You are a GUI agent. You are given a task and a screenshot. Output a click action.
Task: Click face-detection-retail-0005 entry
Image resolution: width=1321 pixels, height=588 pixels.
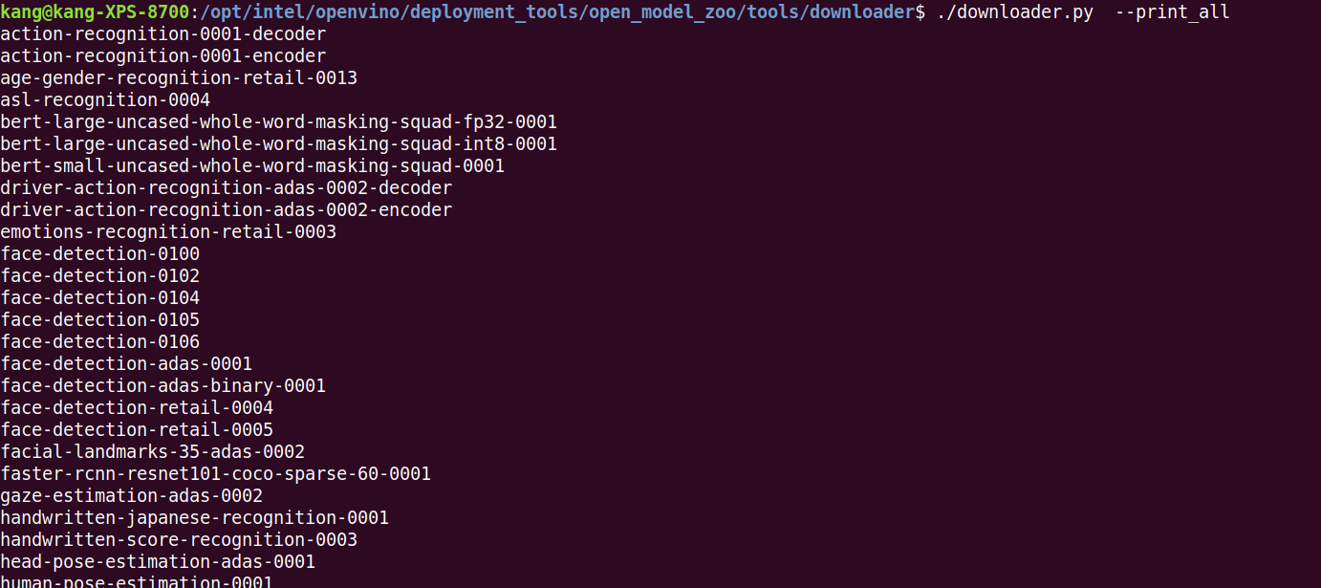pyautogui.click(x=137, y=430)
